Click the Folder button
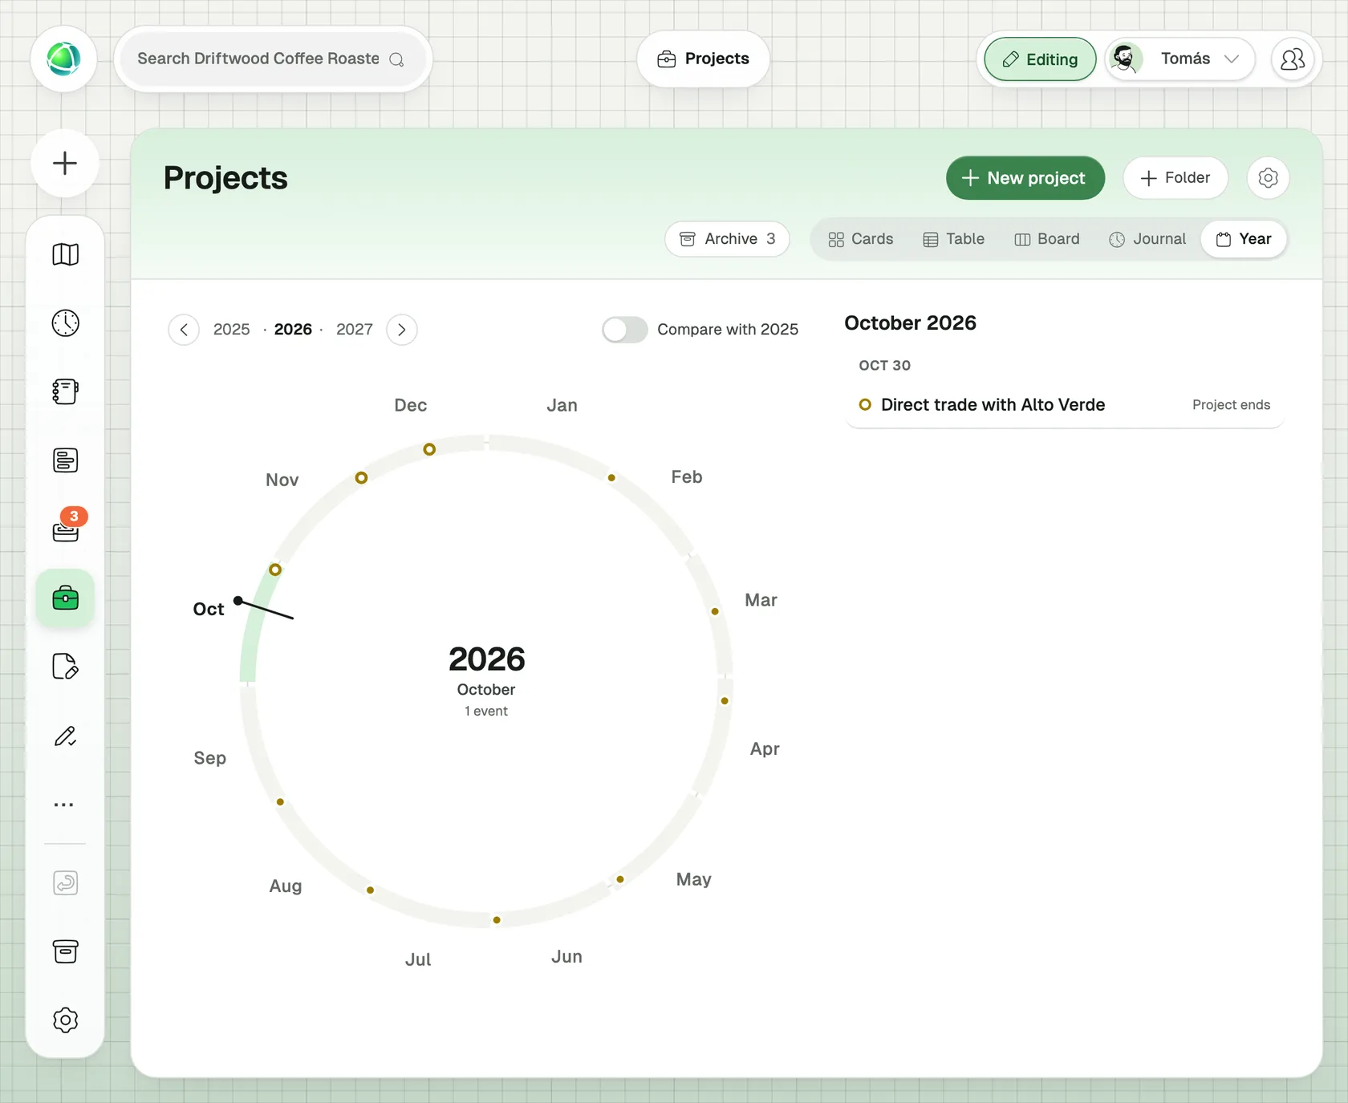The image size is (1348, 1103). click(1175, 178)
